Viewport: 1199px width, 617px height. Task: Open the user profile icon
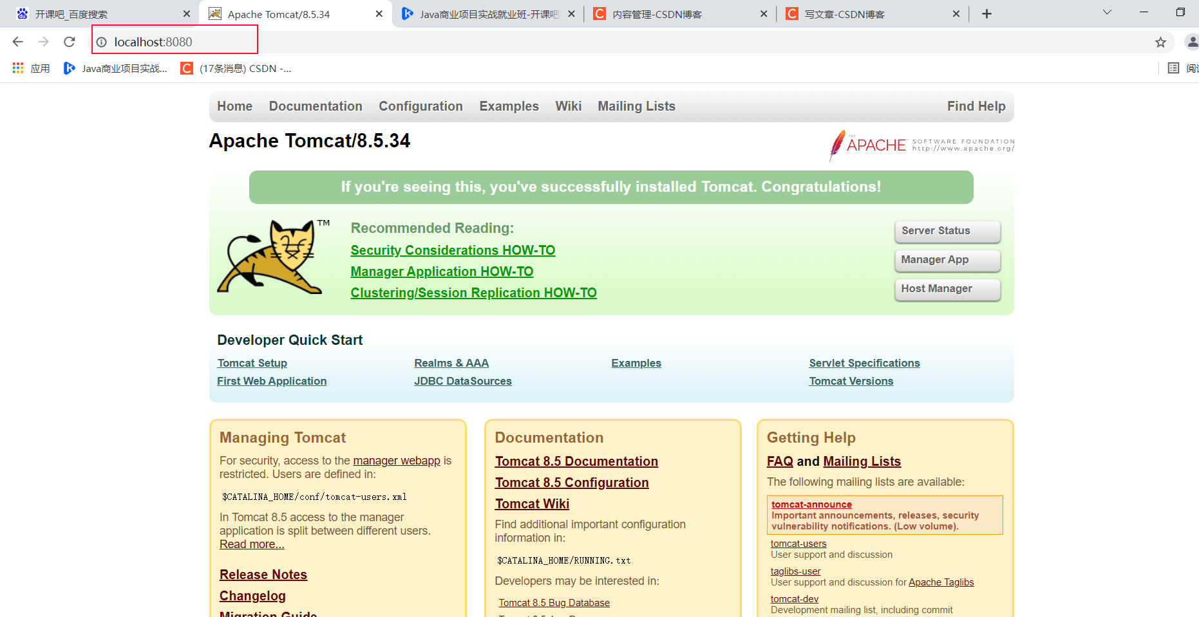coord(1192,42)
